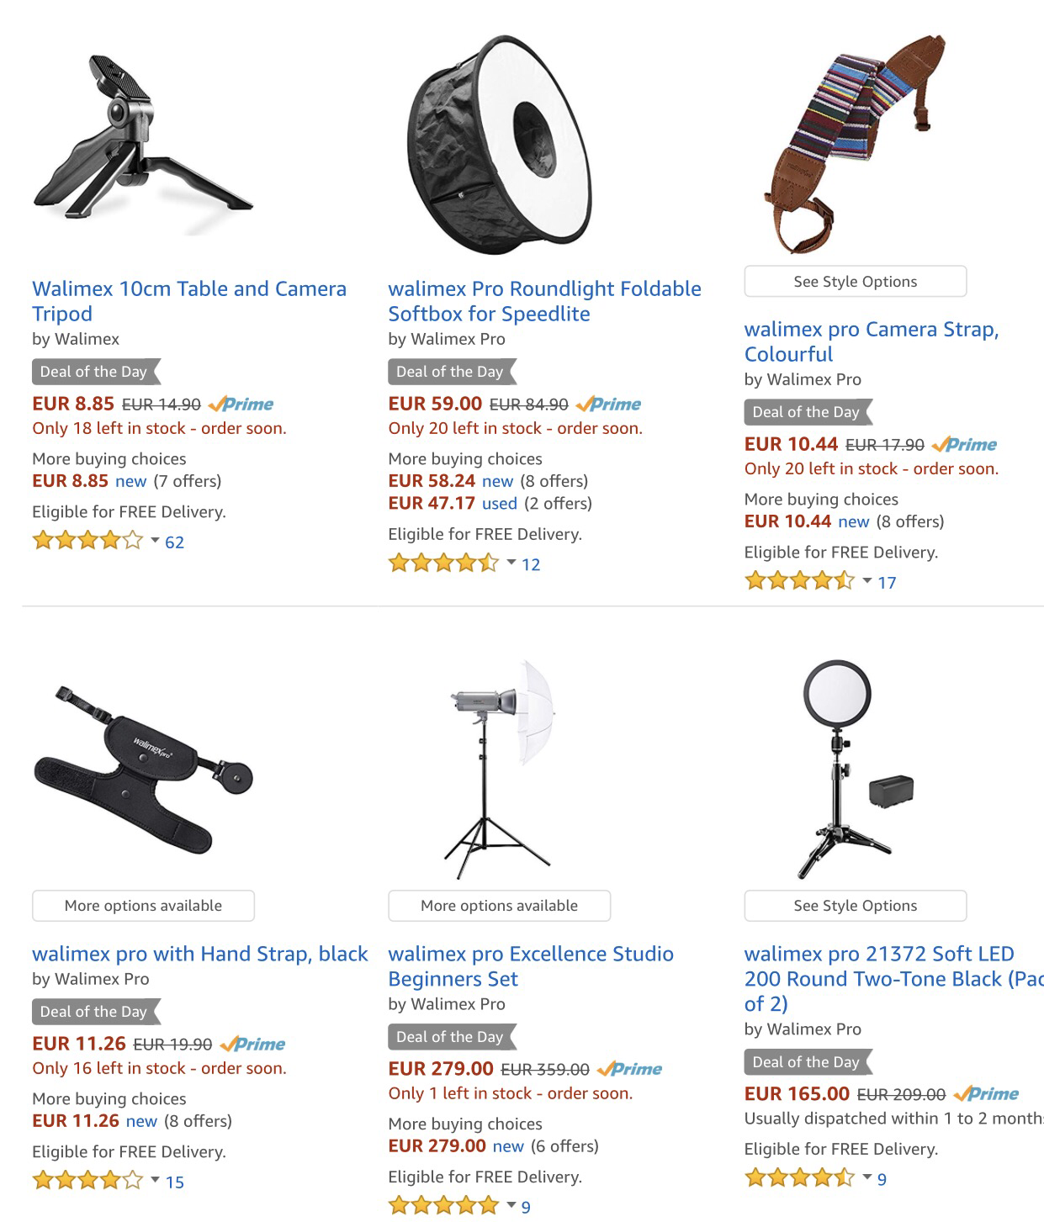The image size is (1044, 1222).
Task: Click More options available for studio set
Action: (x=499, y=906)
